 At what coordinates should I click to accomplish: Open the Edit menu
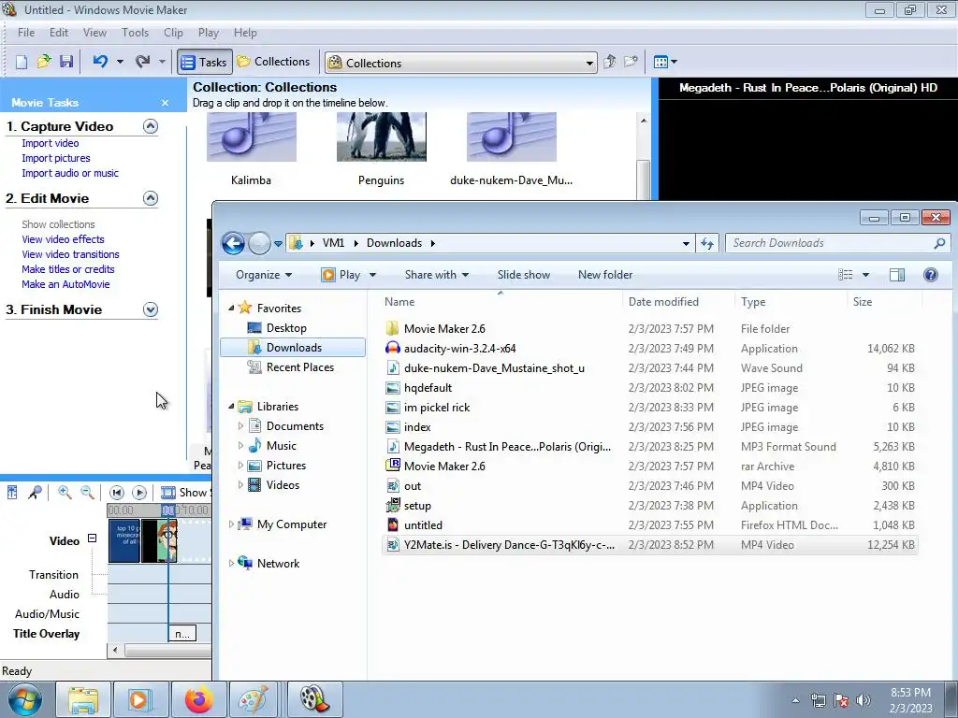[59, 33]
